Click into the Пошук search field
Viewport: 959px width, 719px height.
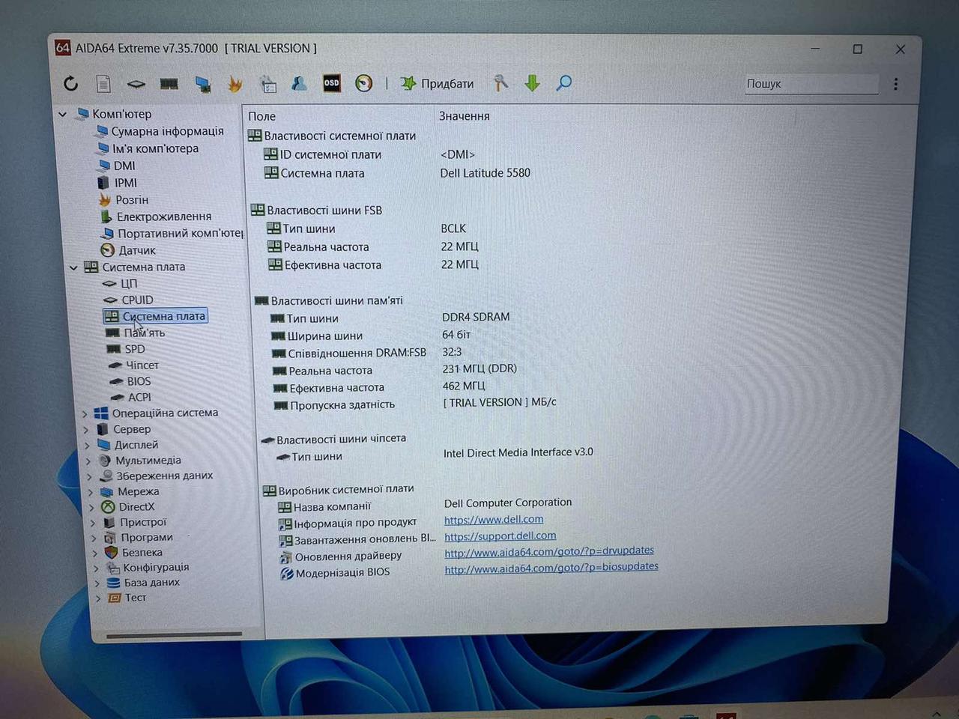(811, 84)
